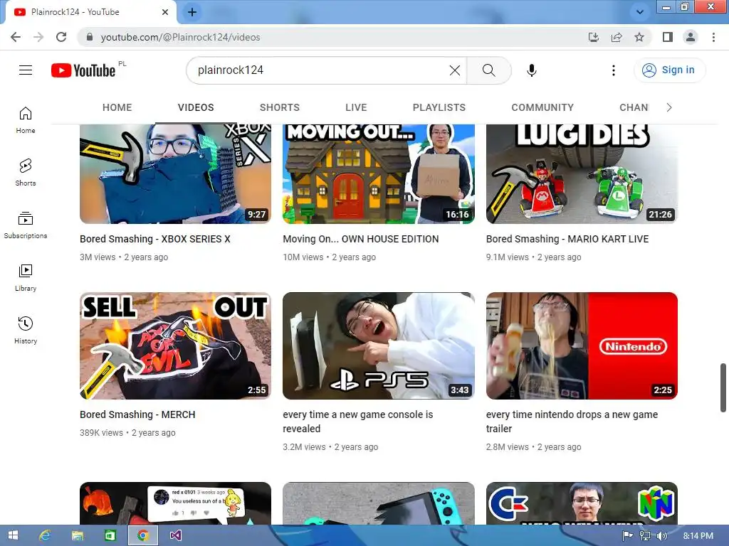Open the YouTube settings three-dot menu

614,70
